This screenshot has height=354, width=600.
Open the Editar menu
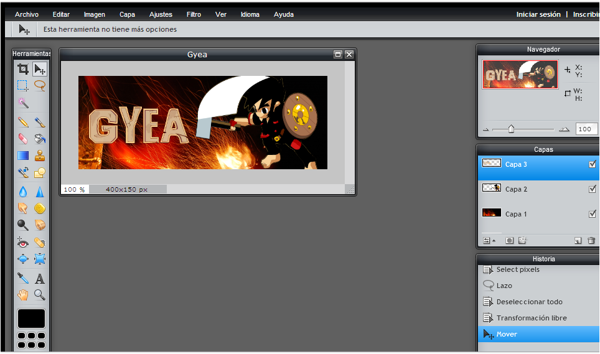(61, 14)
